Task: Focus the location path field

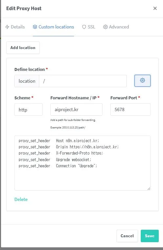Action: tap(83, 81)
